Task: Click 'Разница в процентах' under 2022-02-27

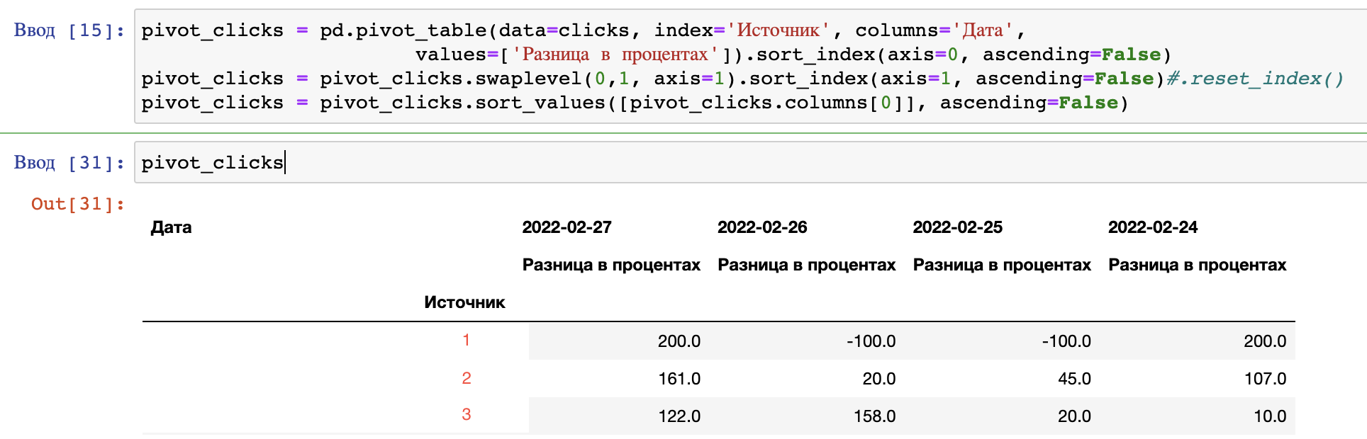Action: [611, 265]
